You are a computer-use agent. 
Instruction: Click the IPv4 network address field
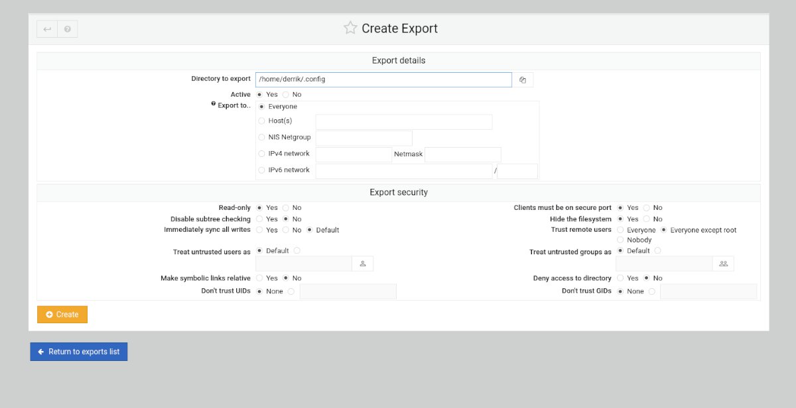pyautogui.click(x=354, y=154)
